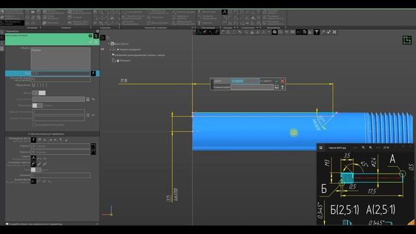Click the save icon in the dimension popup
The image size is (416, 234).
(277, 87)
